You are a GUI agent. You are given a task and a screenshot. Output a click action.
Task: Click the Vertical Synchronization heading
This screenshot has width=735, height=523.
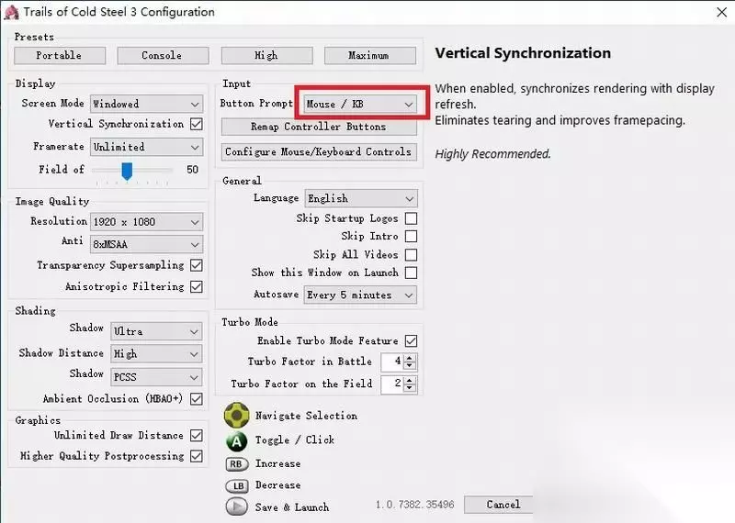tap(523, 53)
